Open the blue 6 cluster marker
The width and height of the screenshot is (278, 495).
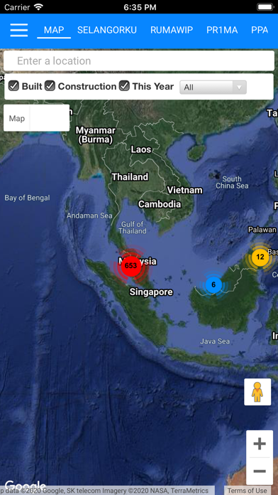[x=213, y=284]
